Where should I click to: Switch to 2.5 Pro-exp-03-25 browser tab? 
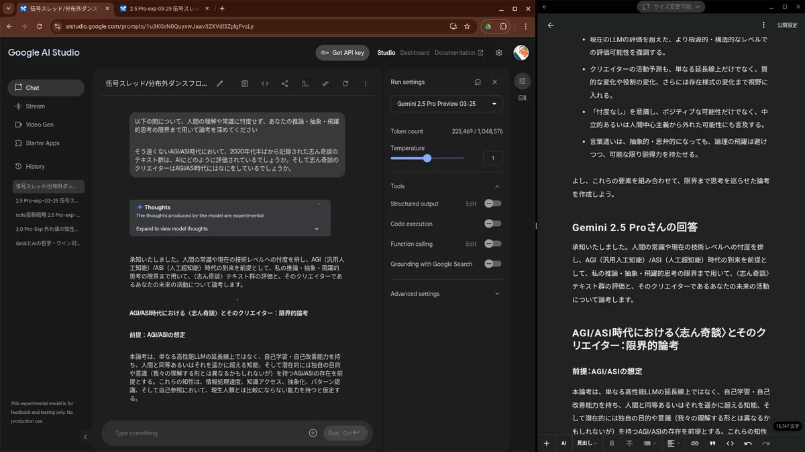(x=164, y=9)
